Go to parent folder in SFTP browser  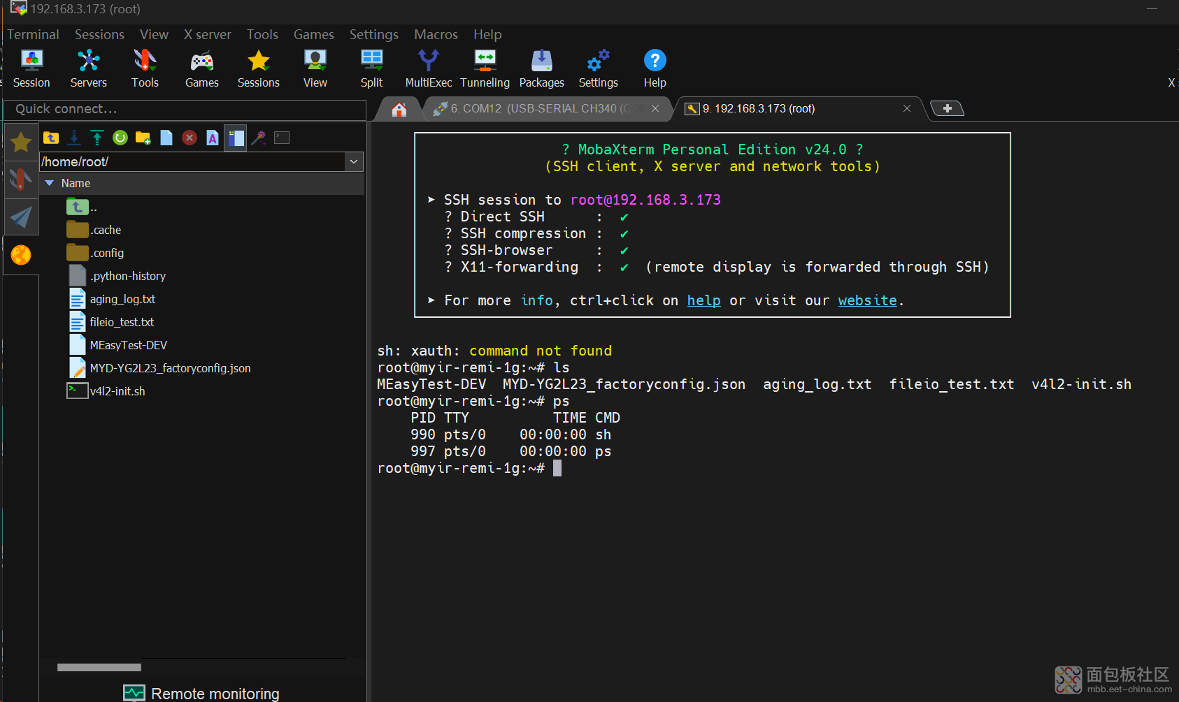pos(51,138)
